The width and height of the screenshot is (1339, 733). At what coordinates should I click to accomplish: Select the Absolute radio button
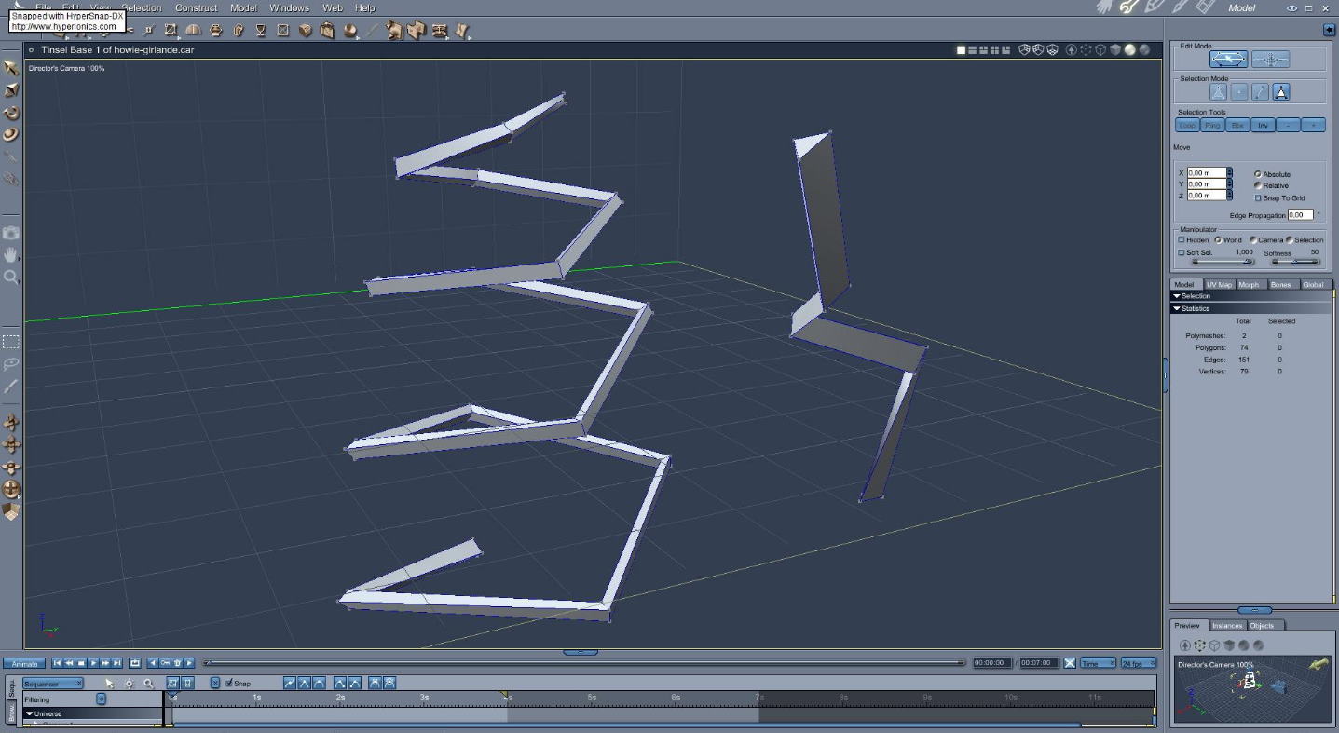[1258, 174]
